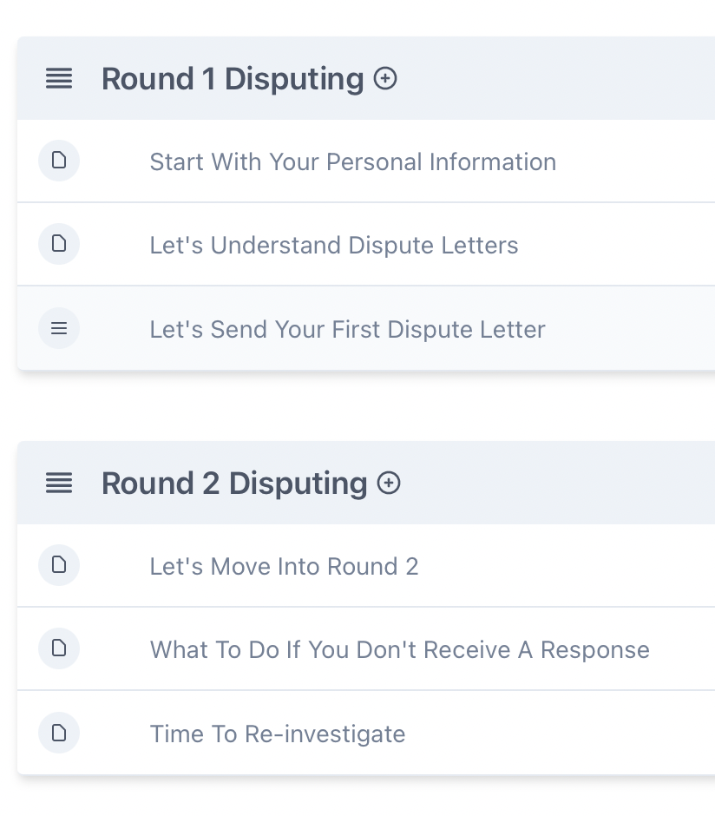Click page icon beside Let's Understand Dispute Letters
The width and height of the screenshot is (715, 816).
59,244
